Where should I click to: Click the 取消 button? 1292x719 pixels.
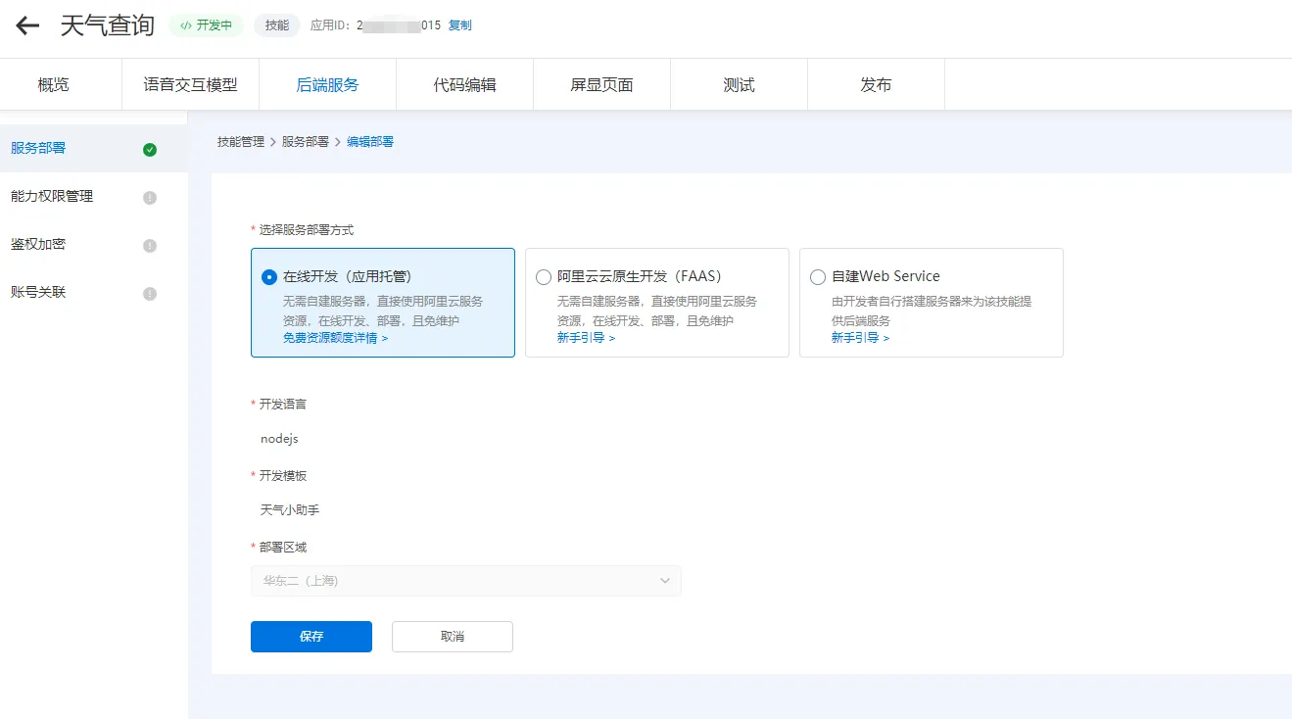click(x=453, y=637)
